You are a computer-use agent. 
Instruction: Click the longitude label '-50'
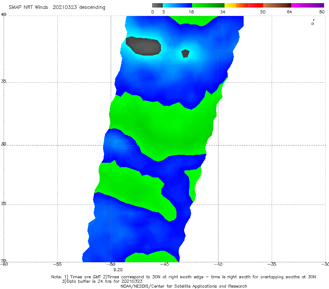click(111, 264)
